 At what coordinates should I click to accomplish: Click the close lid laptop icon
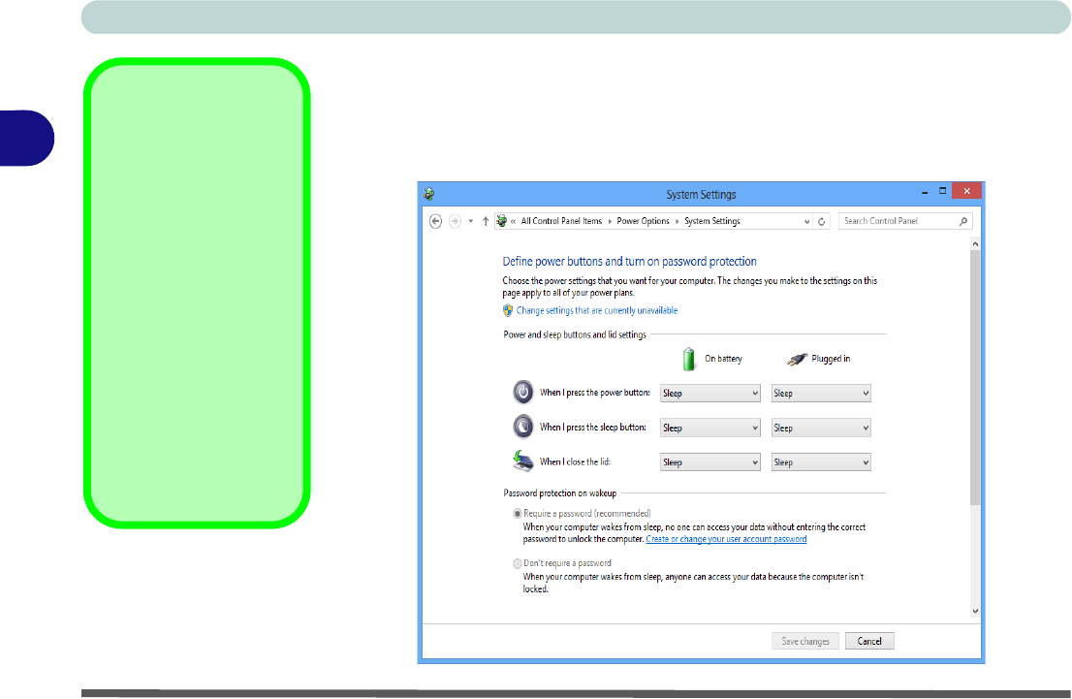pos(523,461)
